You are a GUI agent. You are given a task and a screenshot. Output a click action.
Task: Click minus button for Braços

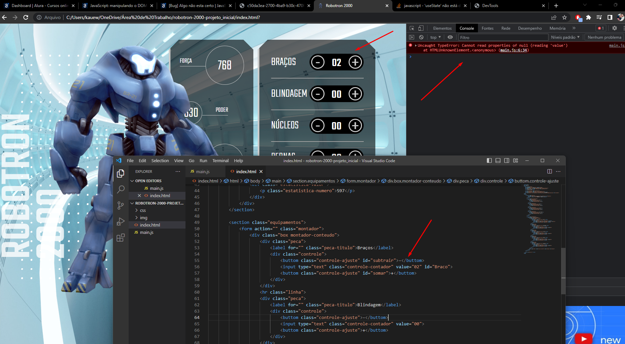(318, 62)
